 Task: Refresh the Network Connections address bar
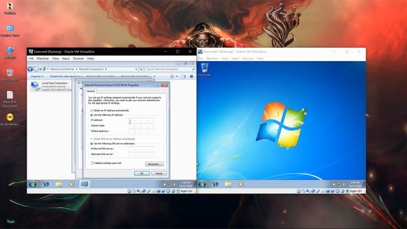141,69
